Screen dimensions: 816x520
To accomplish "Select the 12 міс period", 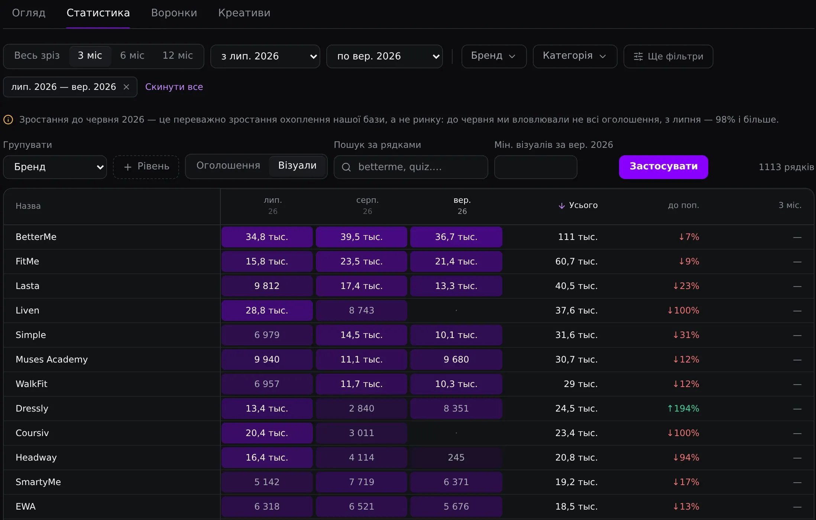I will [178, 56].
